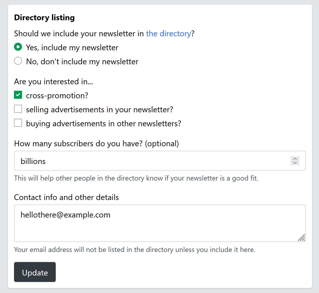Select 'Yes, include my newsletter' radio button
This screenshot has height=293, width=319.
(x=18, y=47)
